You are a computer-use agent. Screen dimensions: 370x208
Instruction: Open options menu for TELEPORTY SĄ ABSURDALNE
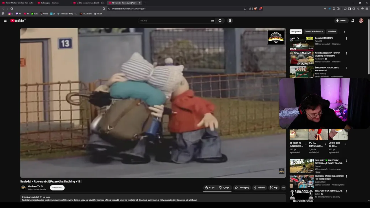click(346, 192)
